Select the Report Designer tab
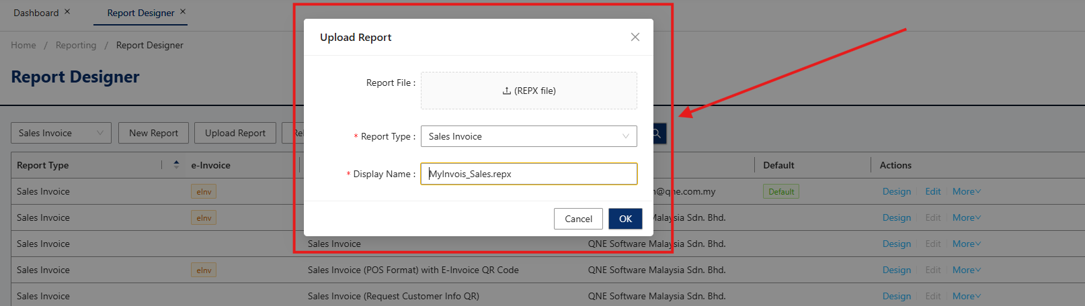1085x306 pixels. point(140,13)
